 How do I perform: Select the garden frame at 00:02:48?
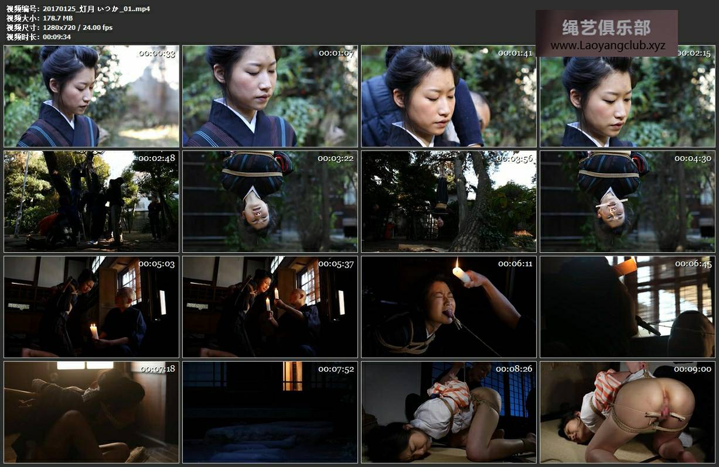[x=91, y=201]
